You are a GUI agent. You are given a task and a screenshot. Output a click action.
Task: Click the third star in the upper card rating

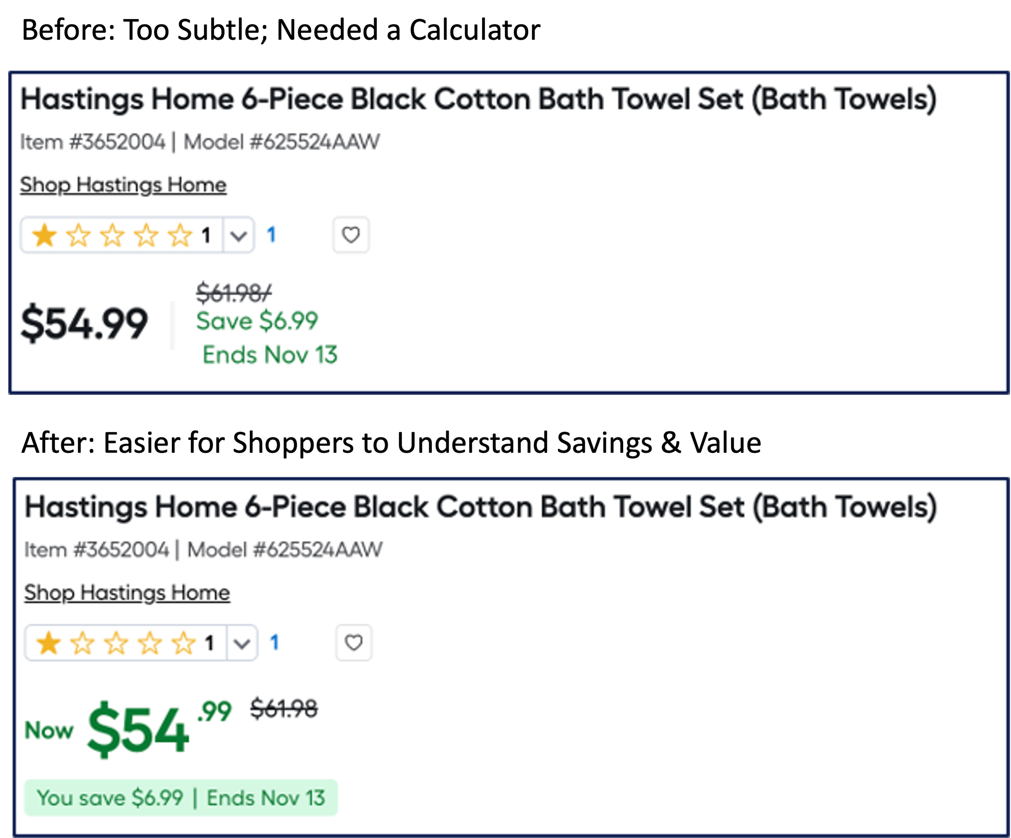[x=112, y=235]
